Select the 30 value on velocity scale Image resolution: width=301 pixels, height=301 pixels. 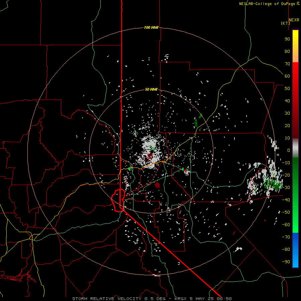pos(287,113)
